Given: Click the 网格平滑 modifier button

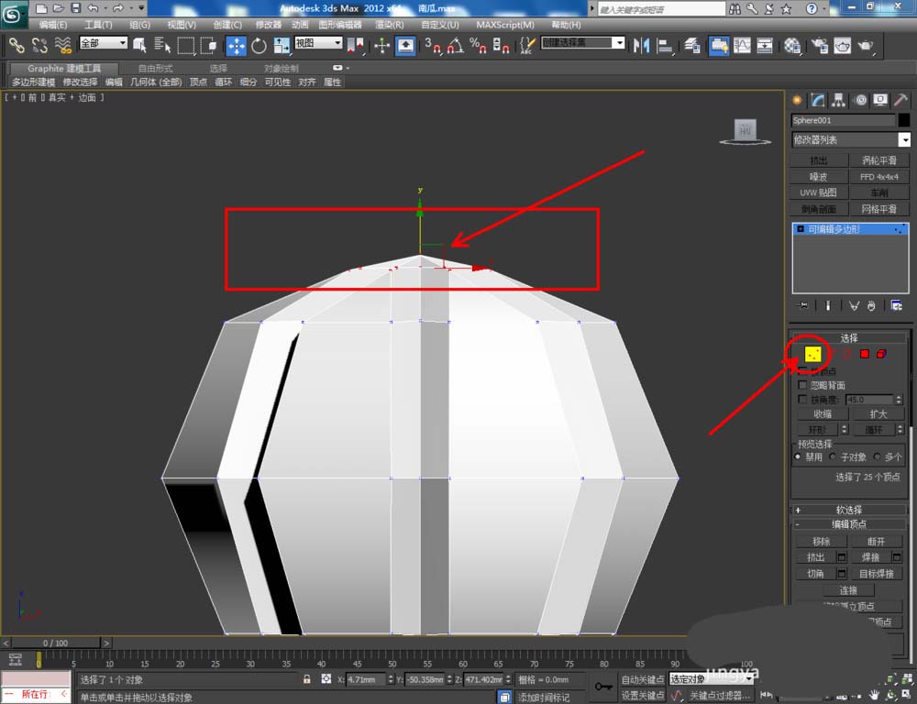Looking at the screenshot, I should click(878, 209).
